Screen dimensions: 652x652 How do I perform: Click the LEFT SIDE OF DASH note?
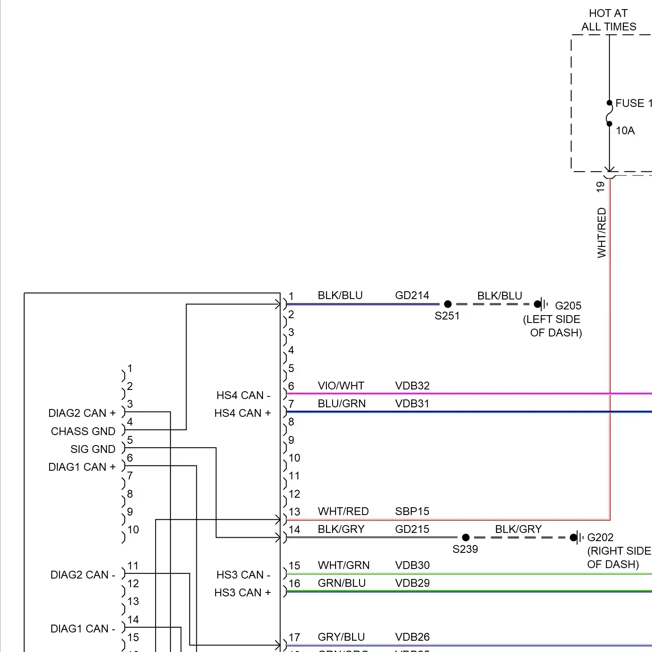coord(552,326)
